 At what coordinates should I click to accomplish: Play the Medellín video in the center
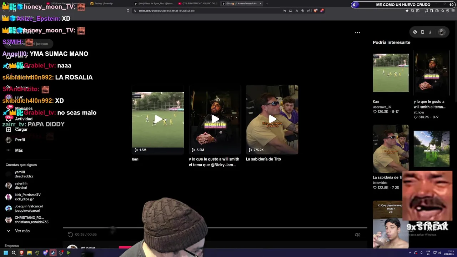(x=215, y=120)
